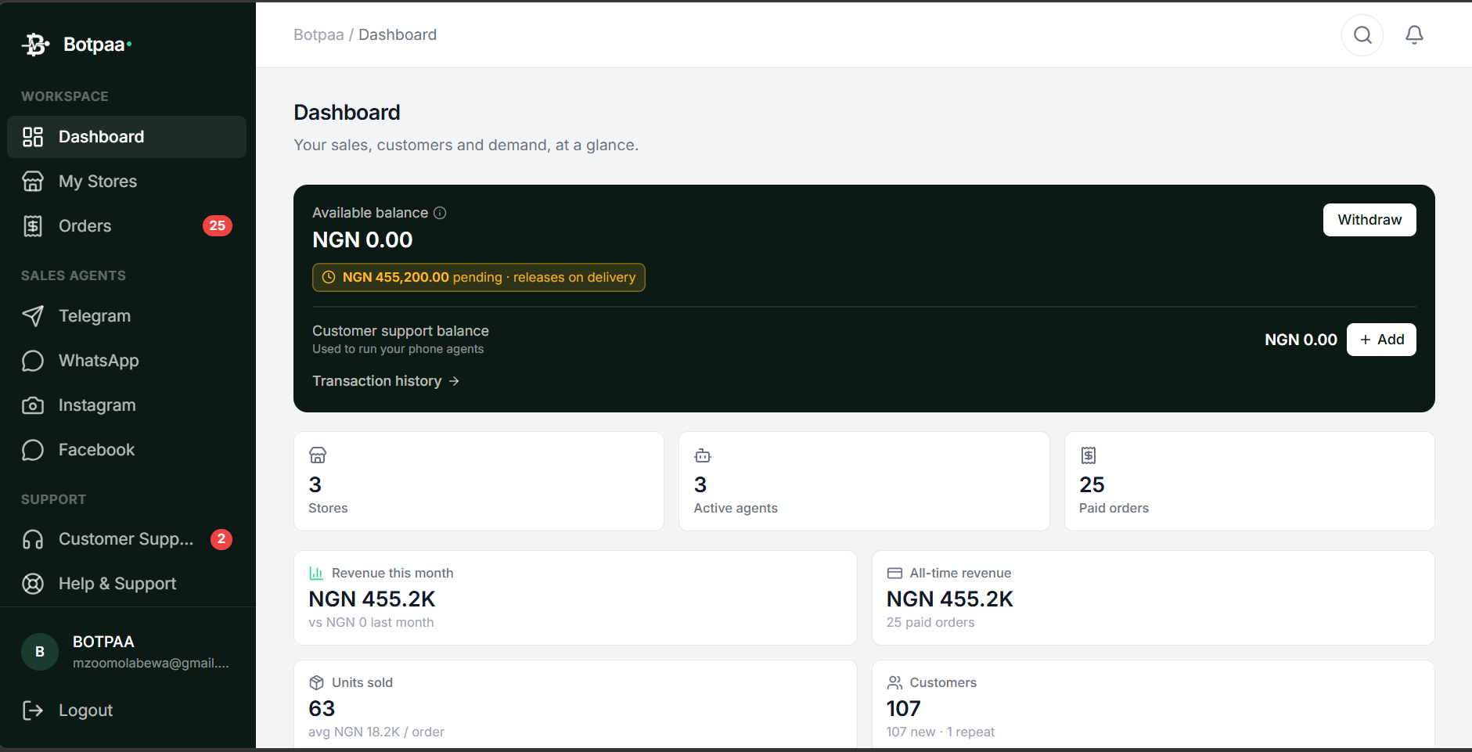This screenshot has width=1472, height=752.
Task: Click the store icon on Stores card
Action: [x=318, y=455]
